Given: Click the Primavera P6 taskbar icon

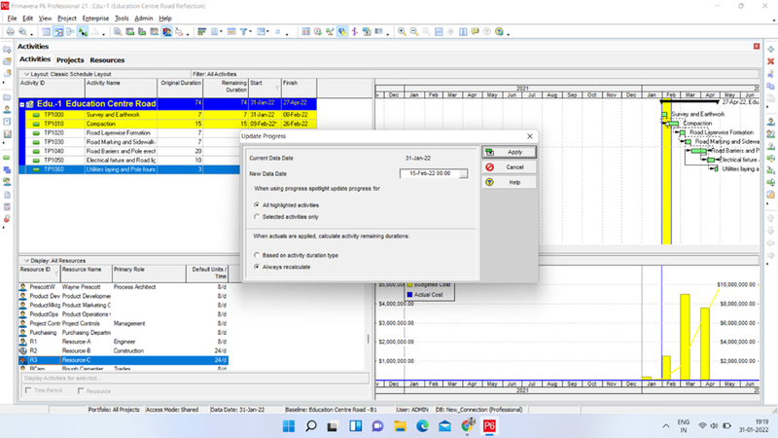Looking at the screenshot, I should (x=489, y=425).
